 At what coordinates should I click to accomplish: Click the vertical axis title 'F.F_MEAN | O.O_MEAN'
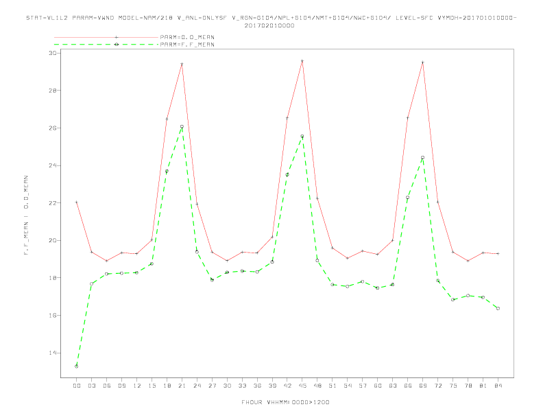click(x=26, y=215)
